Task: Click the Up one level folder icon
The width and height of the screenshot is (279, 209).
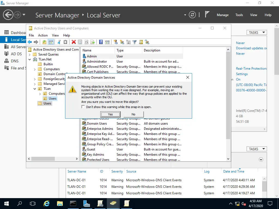Action: pyautogui.click(x=44, y=42)
